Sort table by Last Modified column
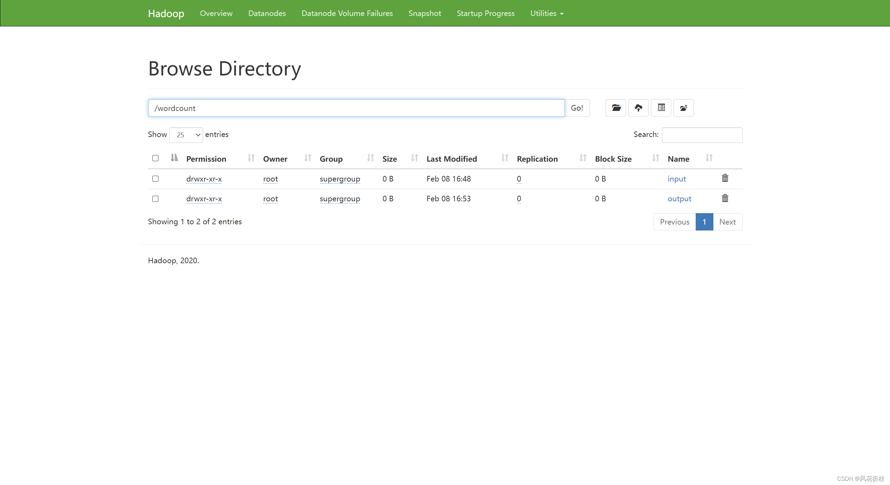Image resolution: width=890 pixels, height=485 pixels. (452, 159)
